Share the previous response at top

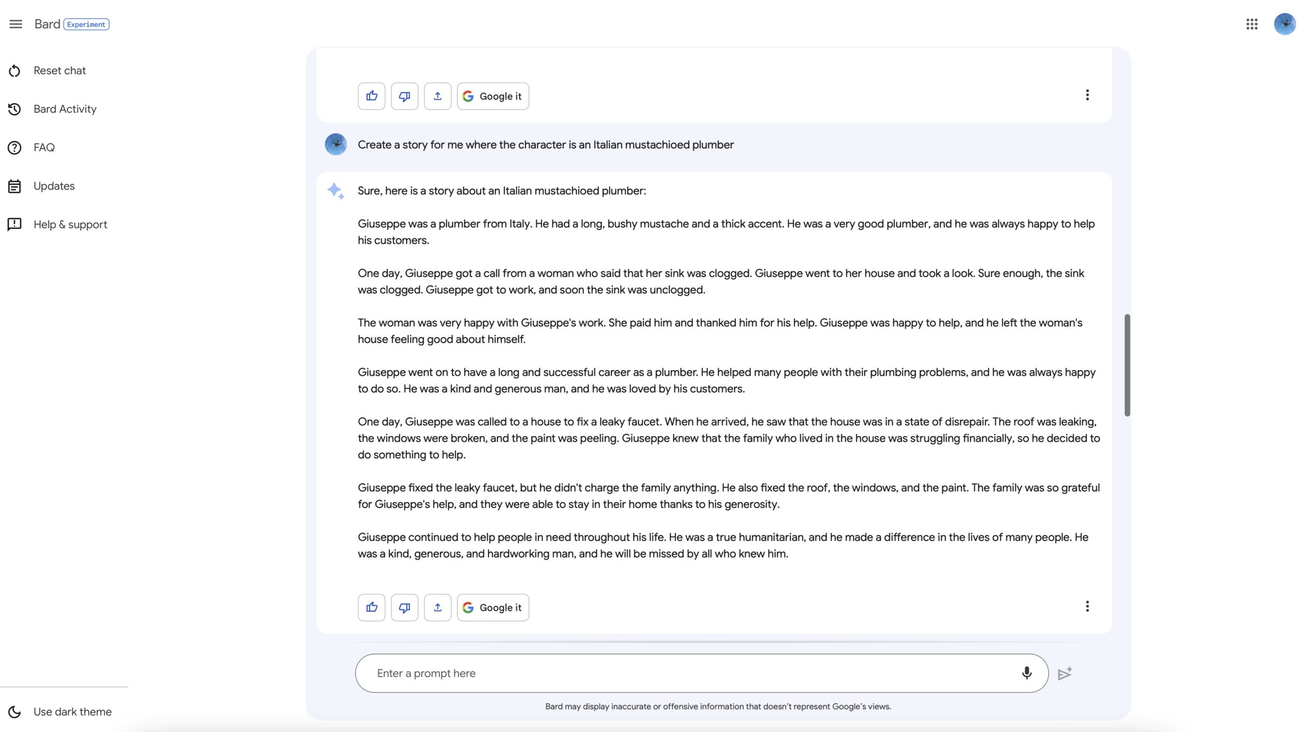tap(438, 96)
